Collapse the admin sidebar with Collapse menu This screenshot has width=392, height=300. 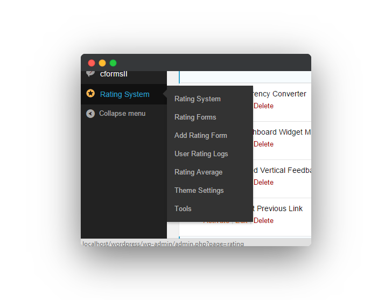122,114
